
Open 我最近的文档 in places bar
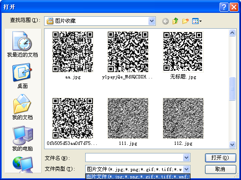(x=22, y=44)
